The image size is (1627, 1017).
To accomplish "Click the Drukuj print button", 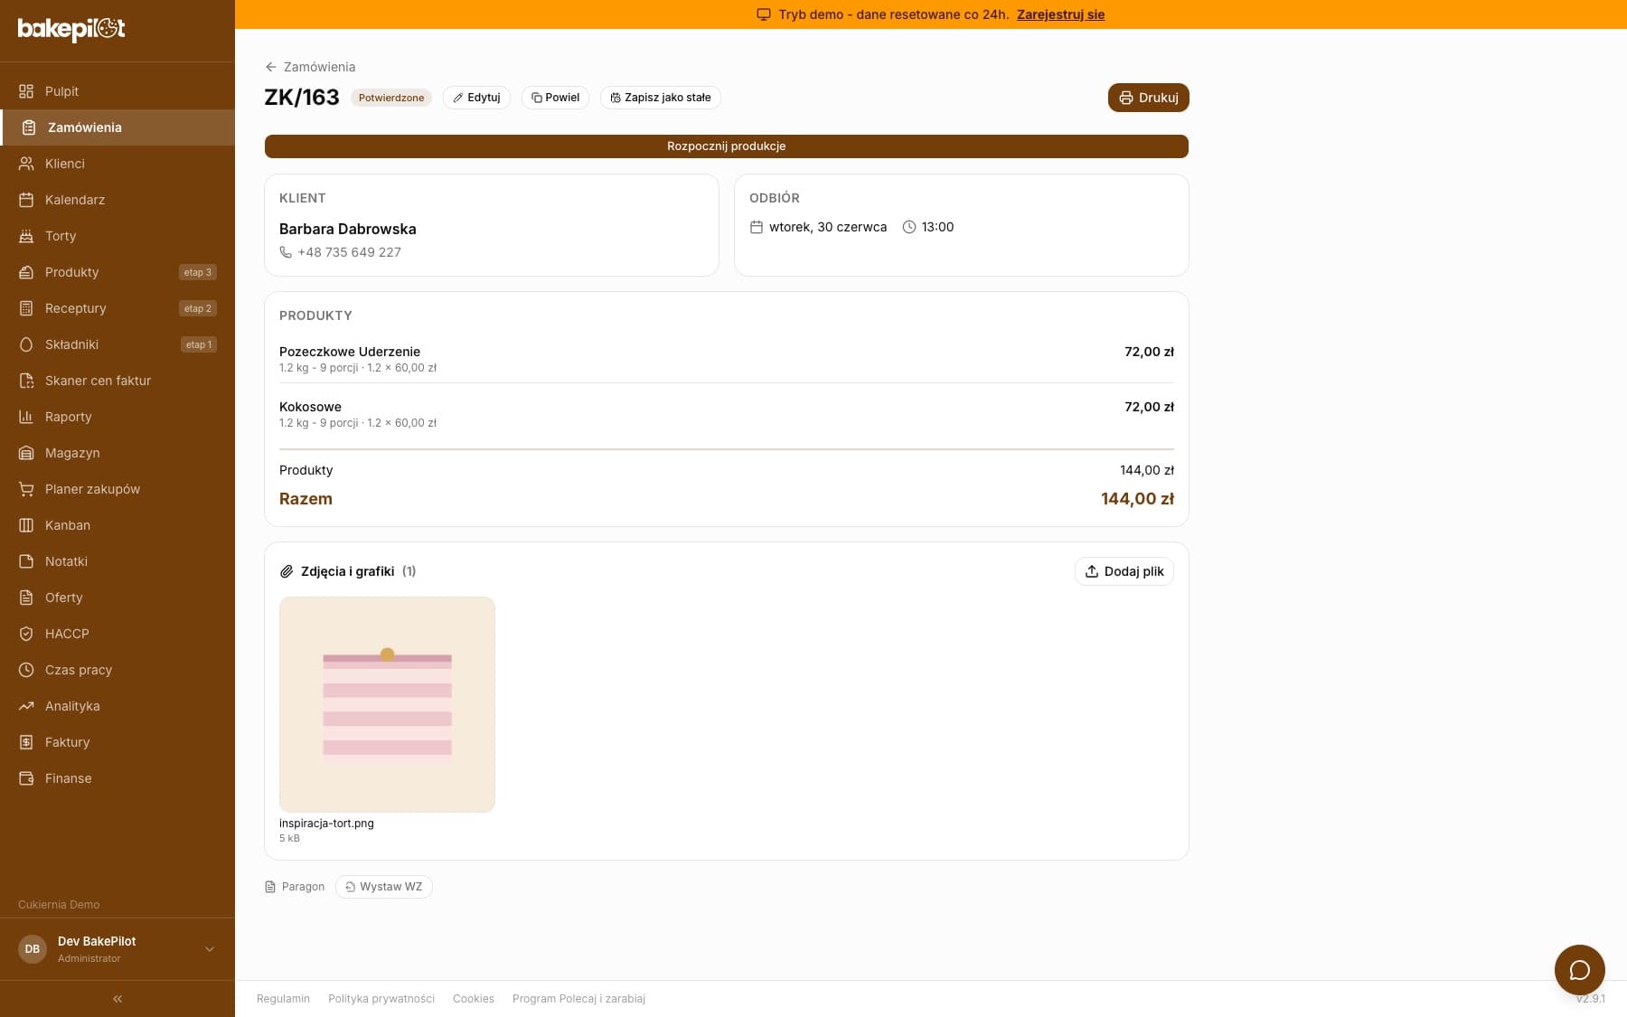I will 1148,98.
